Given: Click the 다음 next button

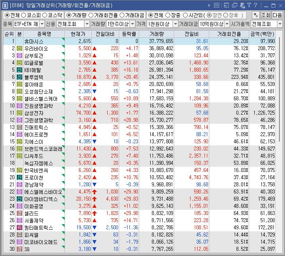Looking at the screenshot, I should pos(277,15).
